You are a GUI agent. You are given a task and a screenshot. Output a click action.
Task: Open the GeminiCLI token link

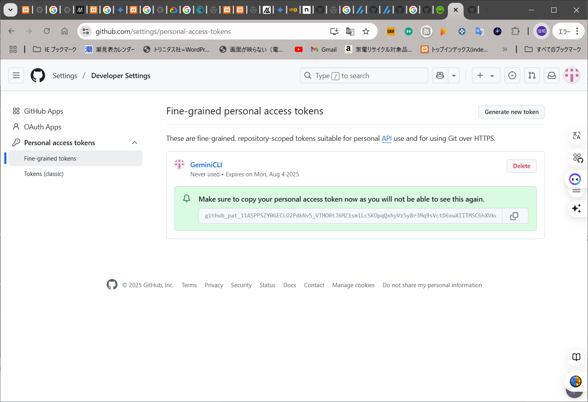pos(206,165)
